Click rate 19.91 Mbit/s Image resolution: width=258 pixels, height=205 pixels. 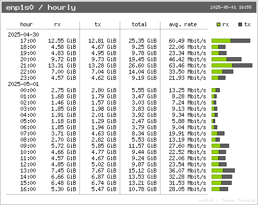point(187,133)
